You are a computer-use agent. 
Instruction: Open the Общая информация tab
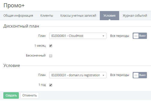[18, 16]
